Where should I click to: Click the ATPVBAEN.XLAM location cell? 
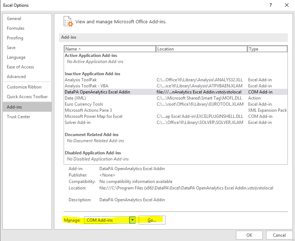(x=200, y=86)
